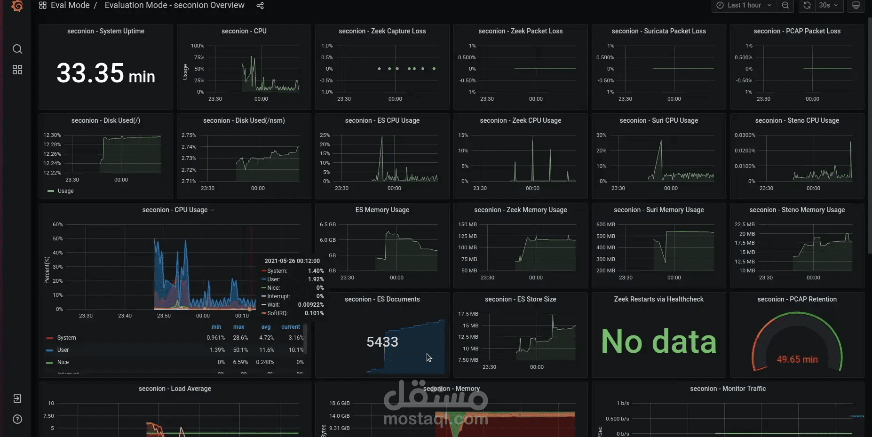Screen dimensions: 872x437
Task: Click seconion - PCAP Retention panel title
Action: [797, 299]
